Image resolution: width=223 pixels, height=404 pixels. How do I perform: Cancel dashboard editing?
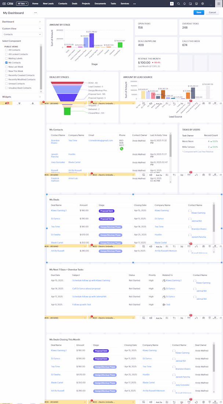tap(212, 12)
